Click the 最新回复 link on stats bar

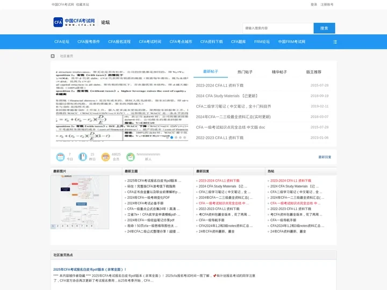(x=325, y=157)
